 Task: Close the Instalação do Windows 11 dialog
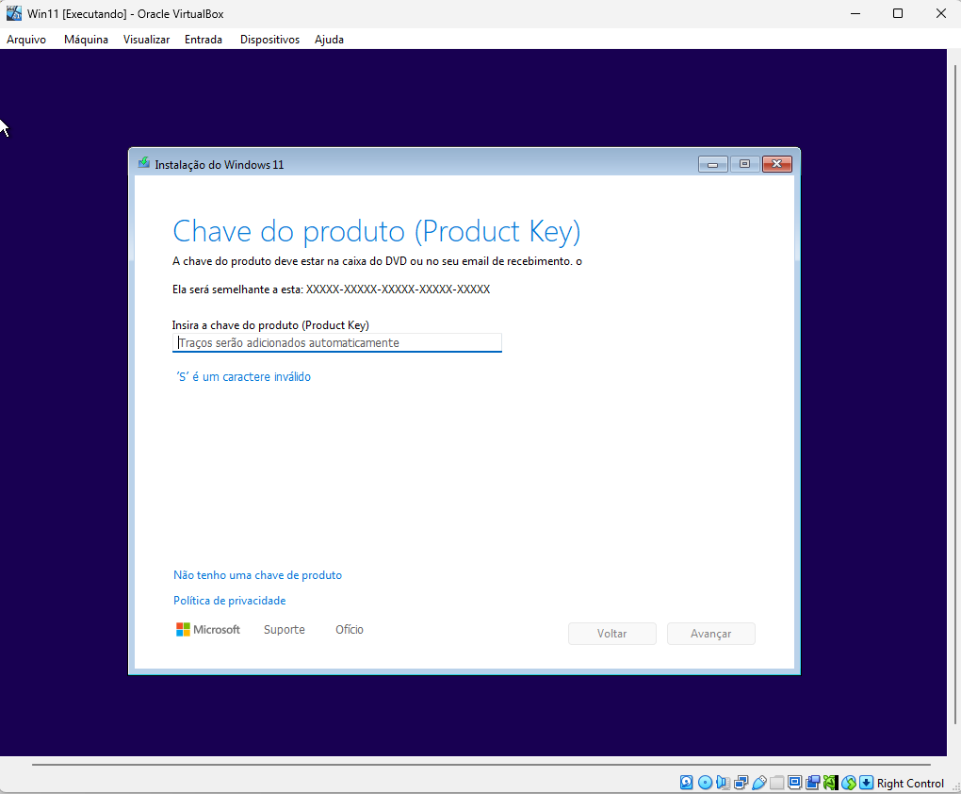tap(777, 164)
